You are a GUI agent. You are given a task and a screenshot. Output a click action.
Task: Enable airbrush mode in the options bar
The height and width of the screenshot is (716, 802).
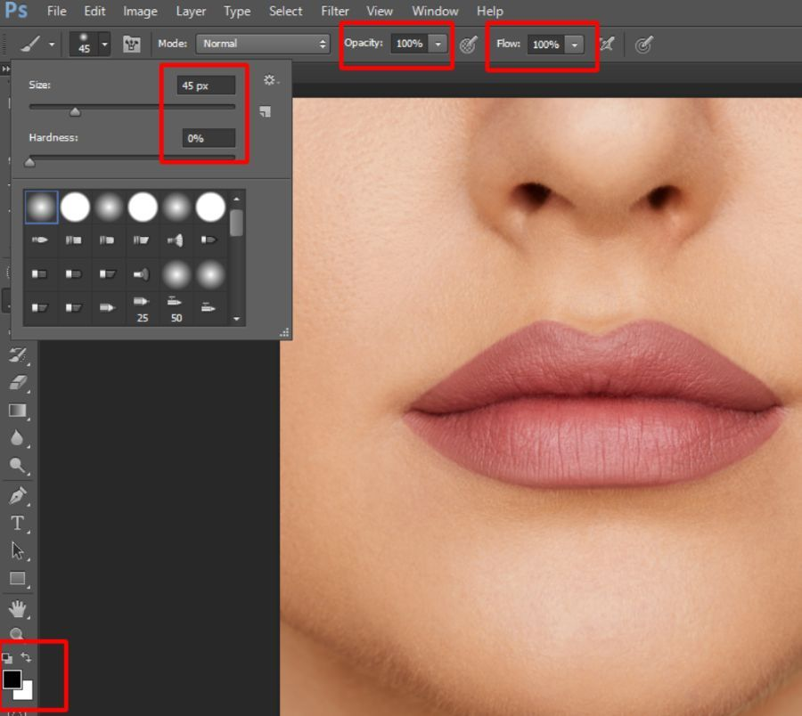pyautogui.click(x=607, y=43)
